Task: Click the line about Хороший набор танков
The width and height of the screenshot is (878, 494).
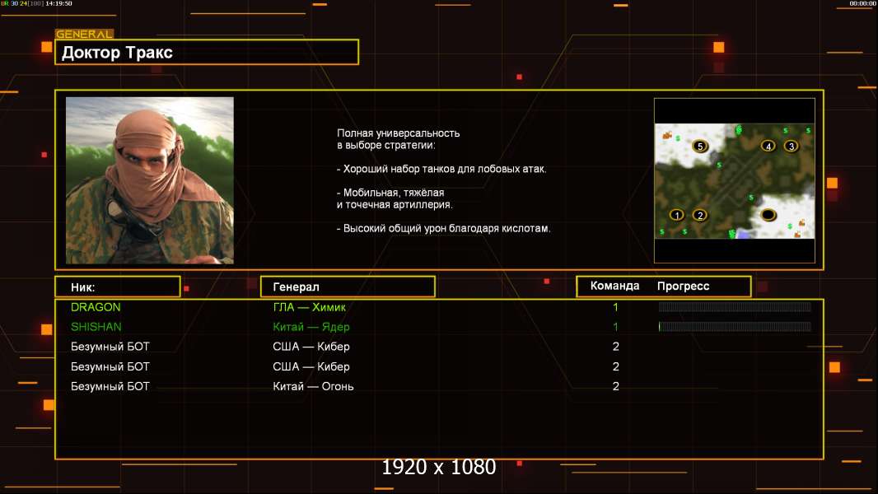Action: 441,169
